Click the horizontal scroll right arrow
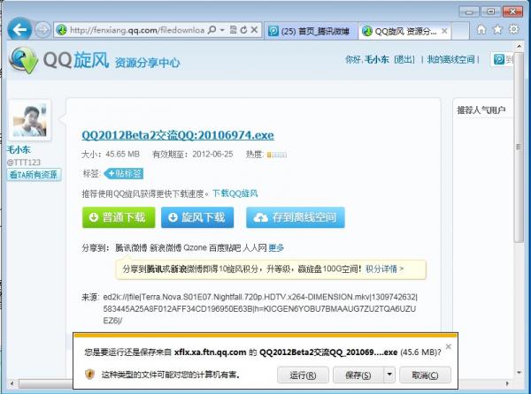 pyautogui.click(x=507, y=383)
